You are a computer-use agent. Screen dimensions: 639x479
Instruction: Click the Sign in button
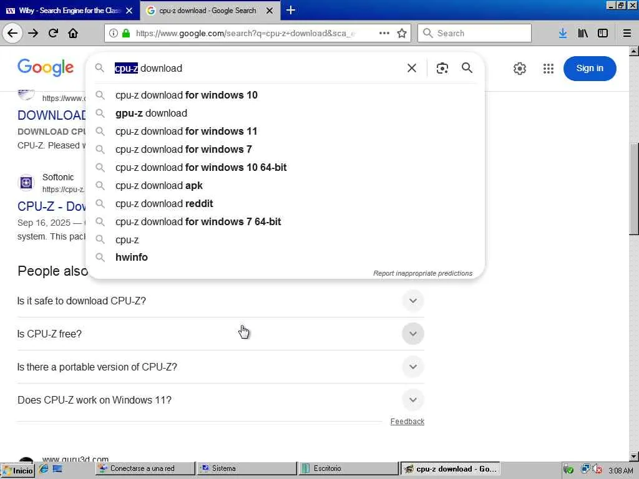pos(590,69)
